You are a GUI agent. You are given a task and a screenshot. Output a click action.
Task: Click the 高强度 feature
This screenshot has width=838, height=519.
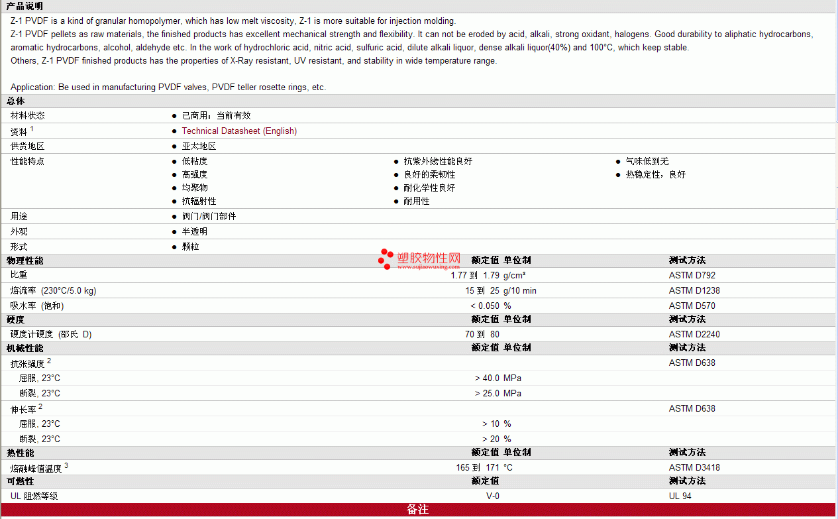pos(195,174)
